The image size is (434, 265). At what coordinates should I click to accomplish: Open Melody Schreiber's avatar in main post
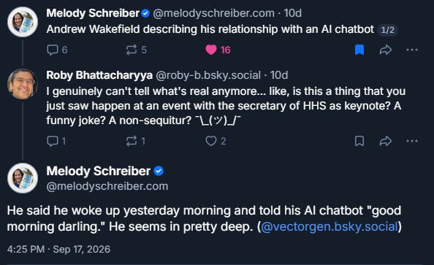click(23, 178)
